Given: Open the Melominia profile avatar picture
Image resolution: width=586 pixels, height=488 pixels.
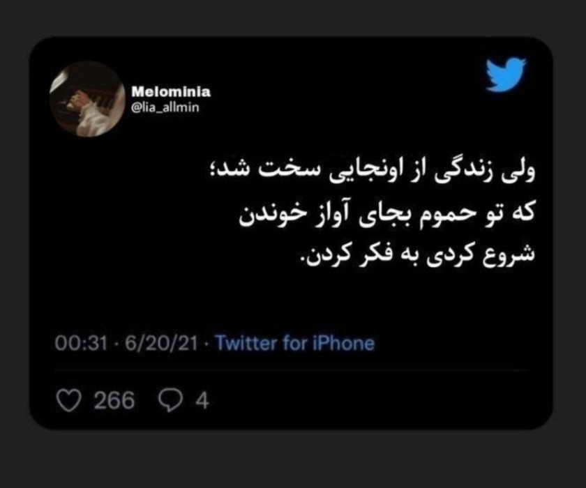Looking at the screenshot, I should coord(87,99).
